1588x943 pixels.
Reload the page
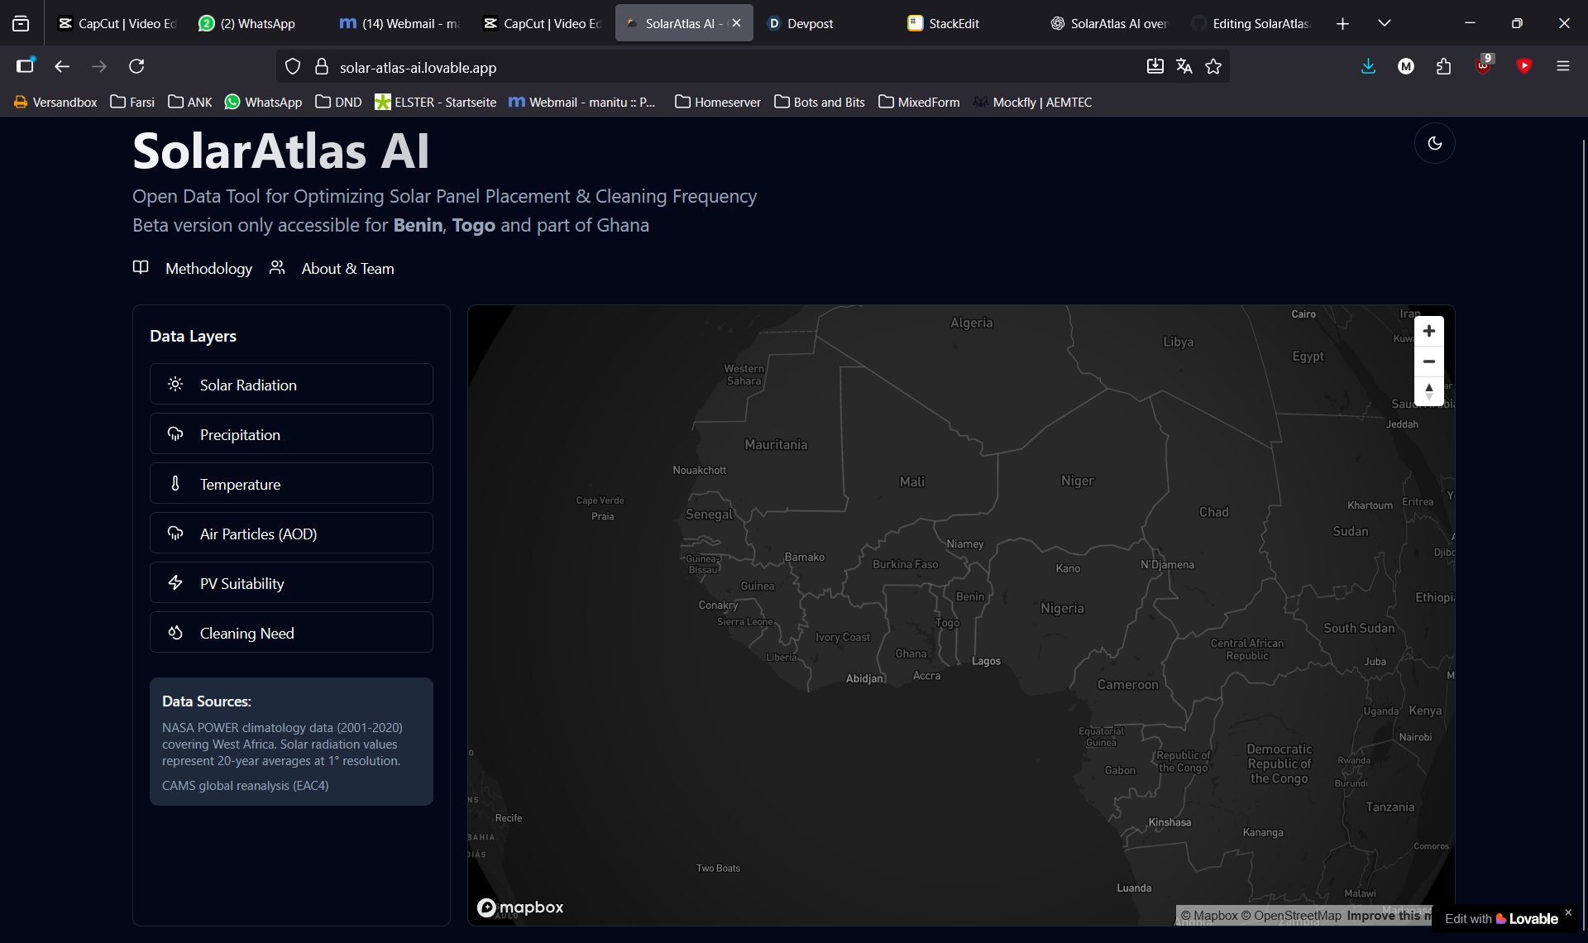coord(136,66)
